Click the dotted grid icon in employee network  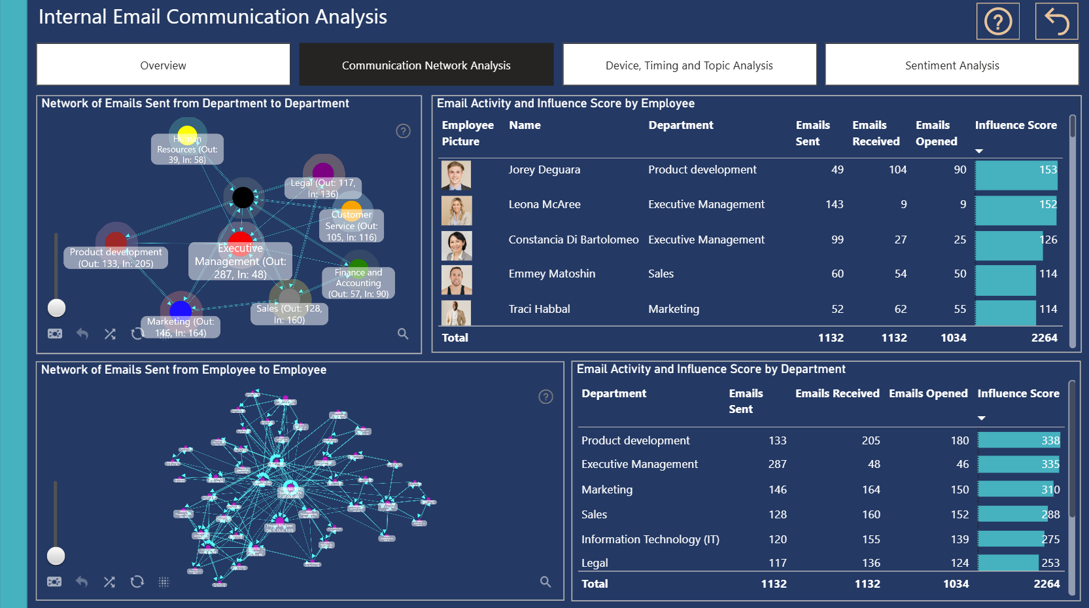164,581
